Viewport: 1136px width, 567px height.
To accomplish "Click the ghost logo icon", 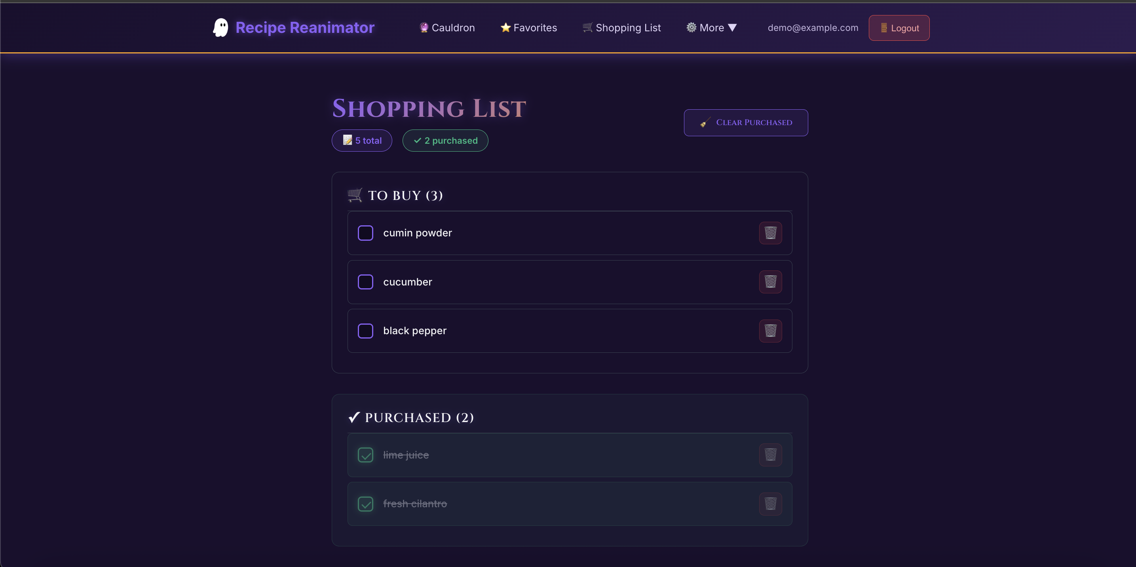I will (220, 27).
